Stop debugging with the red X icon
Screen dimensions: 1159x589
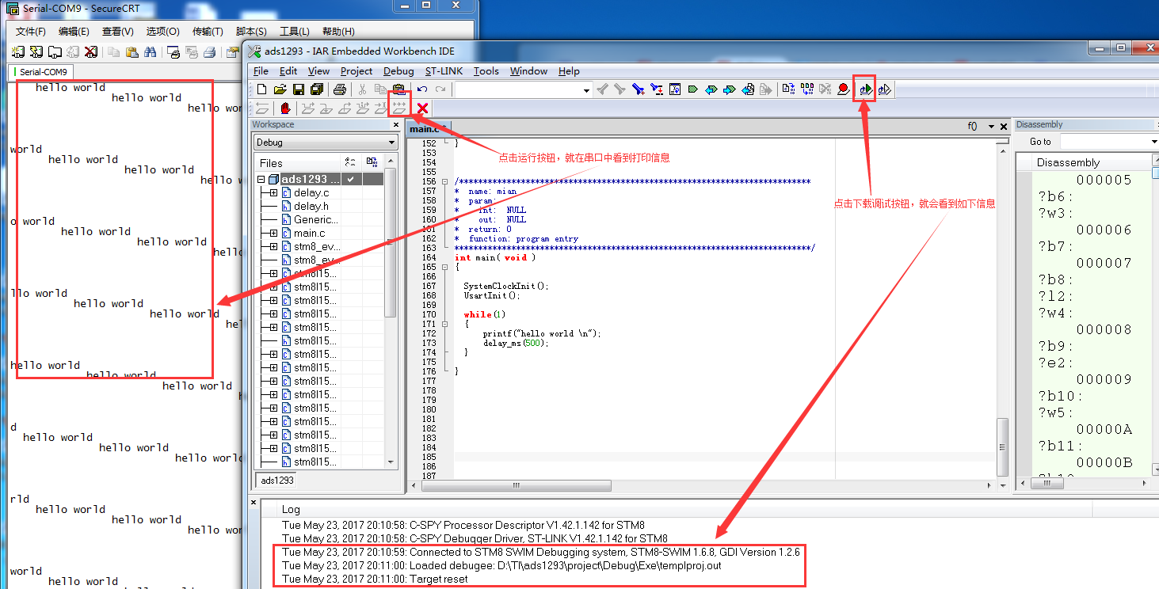(x=423, y=108)
